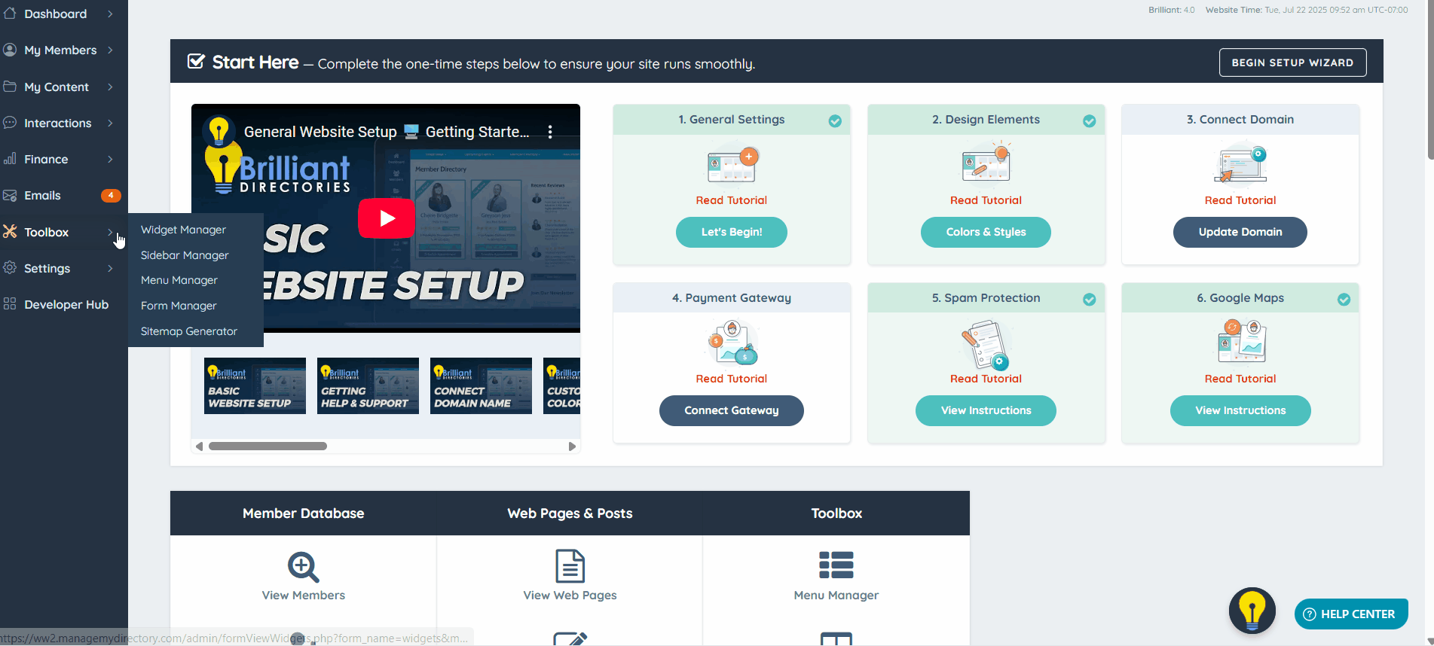Image resolution: width=1434 pixels, height=646 pixels.
Task: Click the Design Elements illustration icon
Action: (x=986, y=162)
